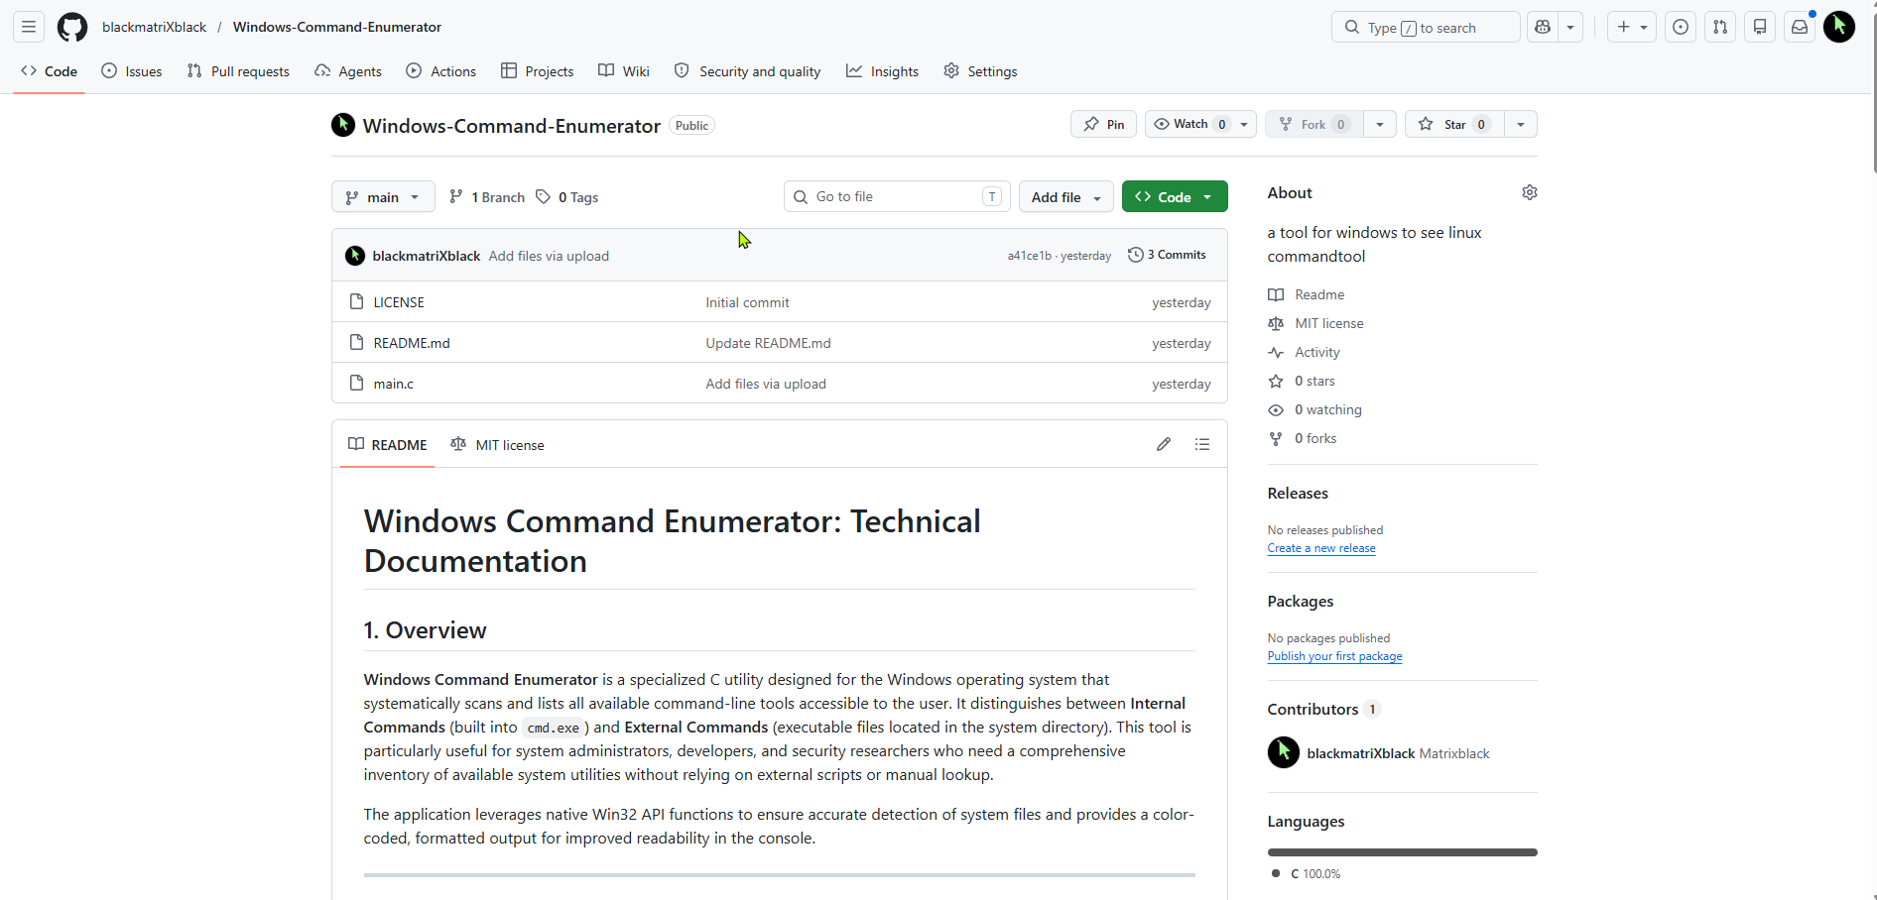Pin this repository

tap(1103, 124)
